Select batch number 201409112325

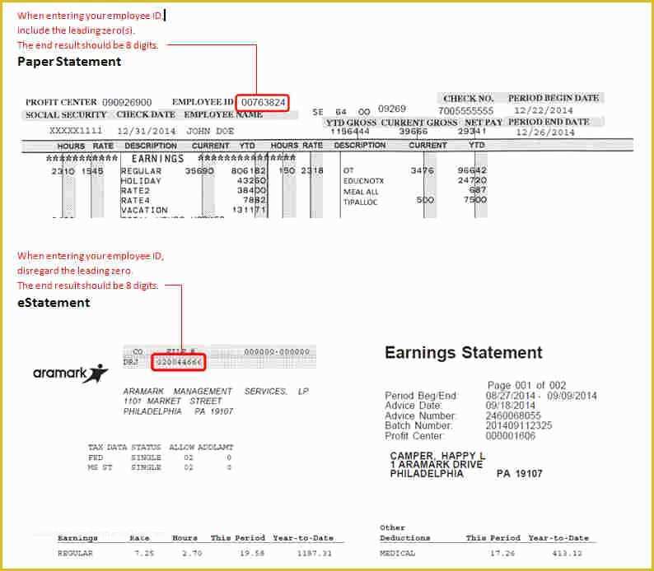tap(519, 425)
